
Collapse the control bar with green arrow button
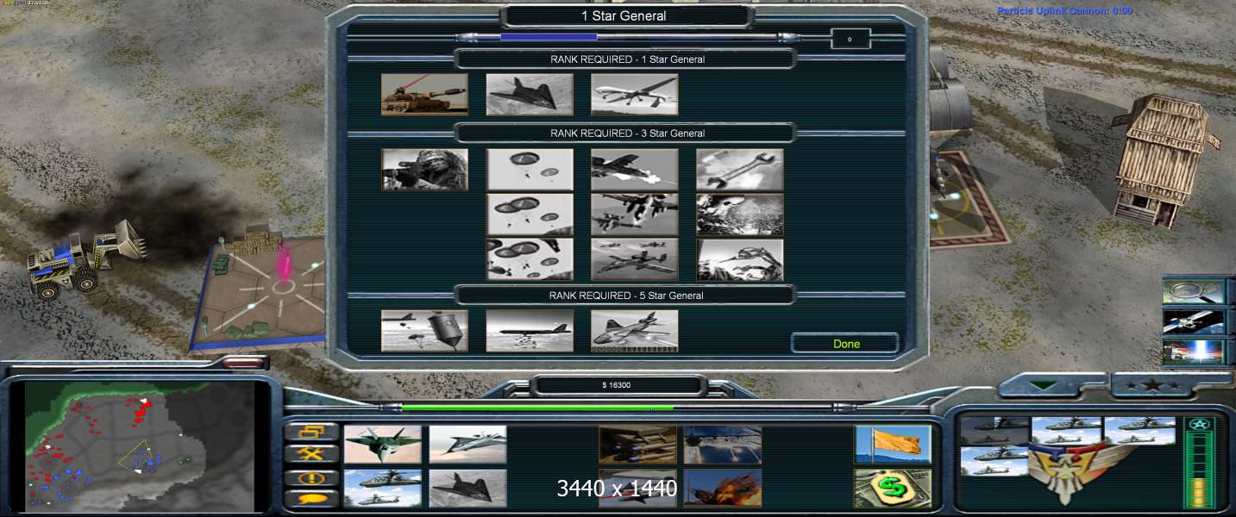(x=1045, y=386)
